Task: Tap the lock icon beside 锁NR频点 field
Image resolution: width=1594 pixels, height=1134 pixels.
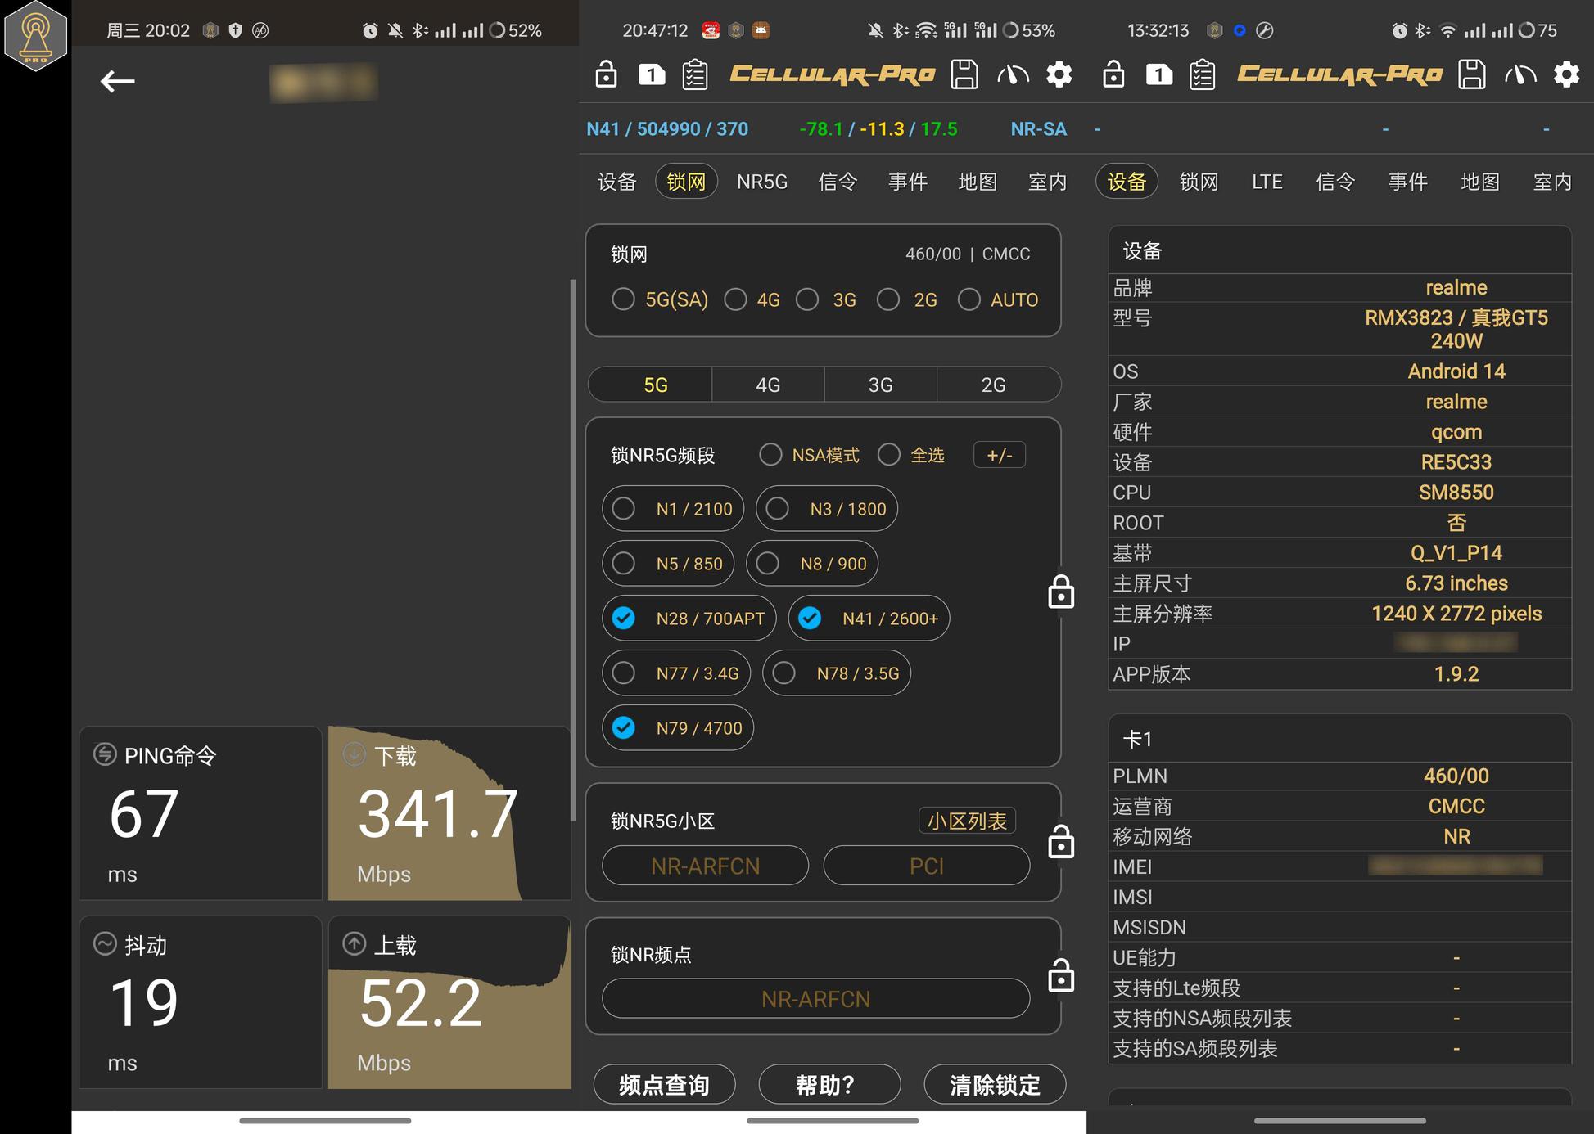Action: (1061, 975)
